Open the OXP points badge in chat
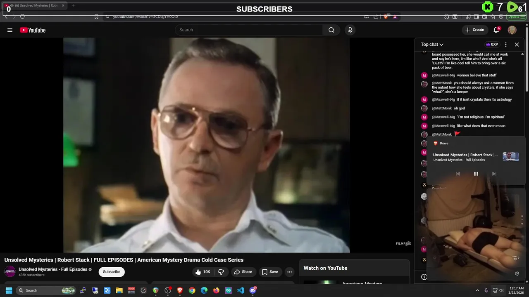This screenshot has height=297, width=529. pos(492,44)
